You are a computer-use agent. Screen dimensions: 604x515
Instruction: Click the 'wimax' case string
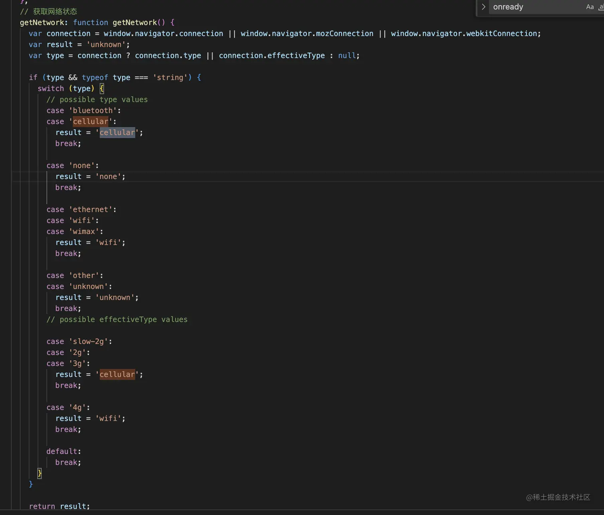tap(84, 231)
